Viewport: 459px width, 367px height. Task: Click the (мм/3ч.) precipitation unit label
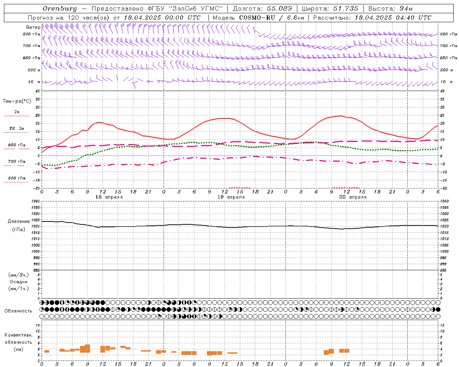point(19,275)
